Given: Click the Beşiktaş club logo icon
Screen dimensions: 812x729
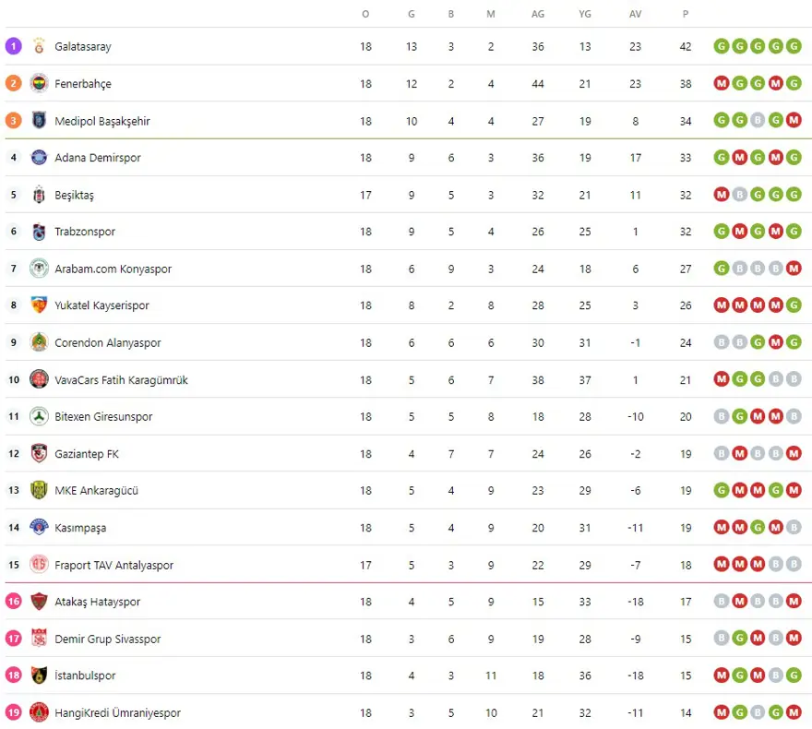Looking at the screenshot, I should coord(39,195).
